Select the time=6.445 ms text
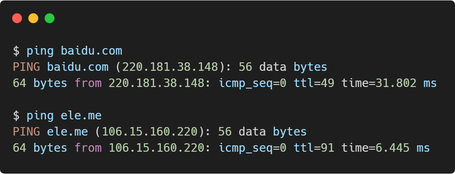 pyautogui.click(x=386, y=148)
